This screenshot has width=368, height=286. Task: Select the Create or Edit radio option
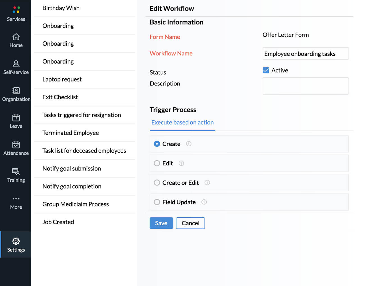157,183
